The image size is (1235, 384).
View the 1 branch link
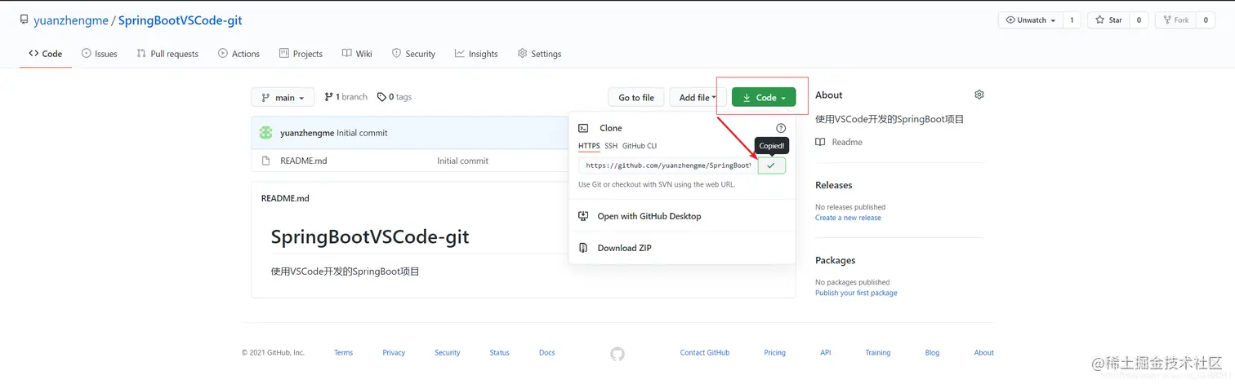pyautogui.click(x=346, y=97)
